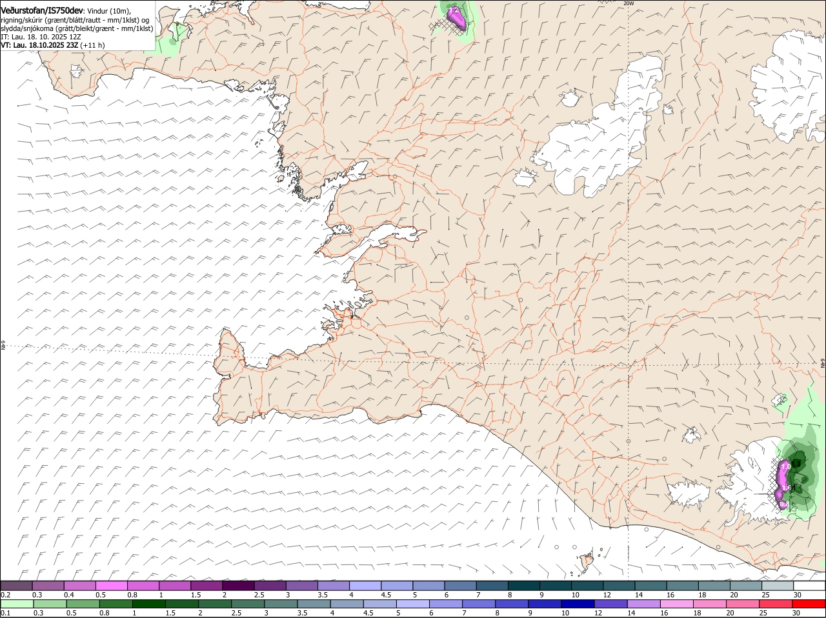Pick upper scale swatch starting at 0.5
The width and height of the screenshot is (826, 618).
pyautogui.click(x=112, y=586)
